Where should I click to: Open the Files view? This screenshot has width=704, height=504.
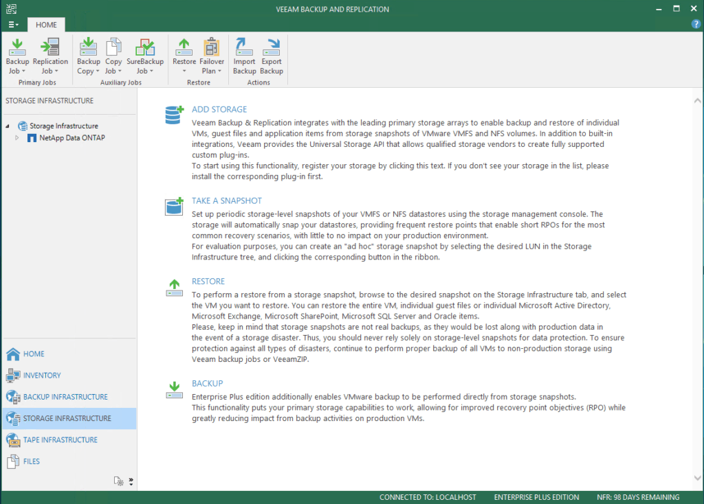coord(32,461)
